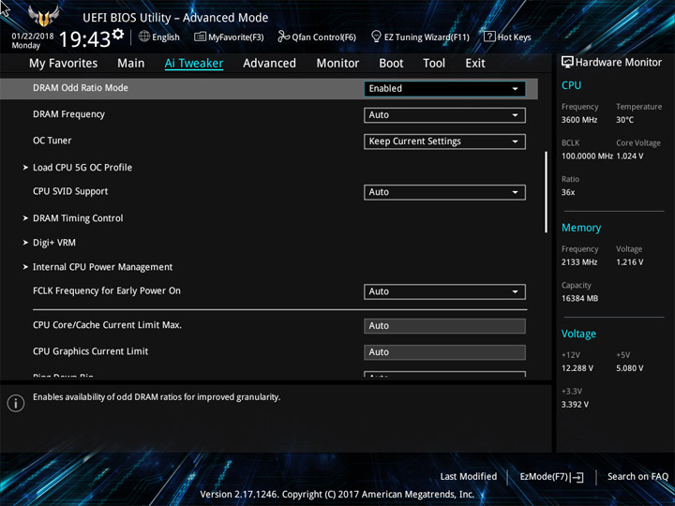Click CPU Core/Cache Current Limit Max. field

point(444,326)
